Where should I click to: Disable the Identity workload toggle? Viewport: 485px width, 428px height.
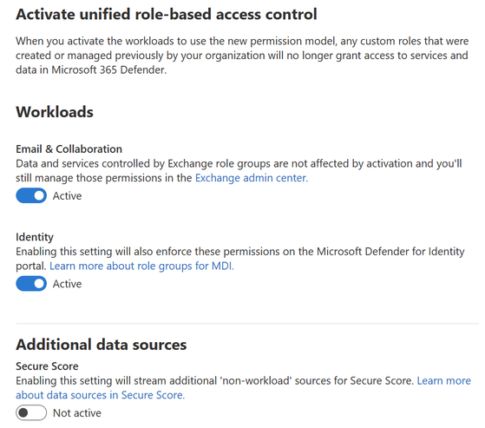coord(31,284)
